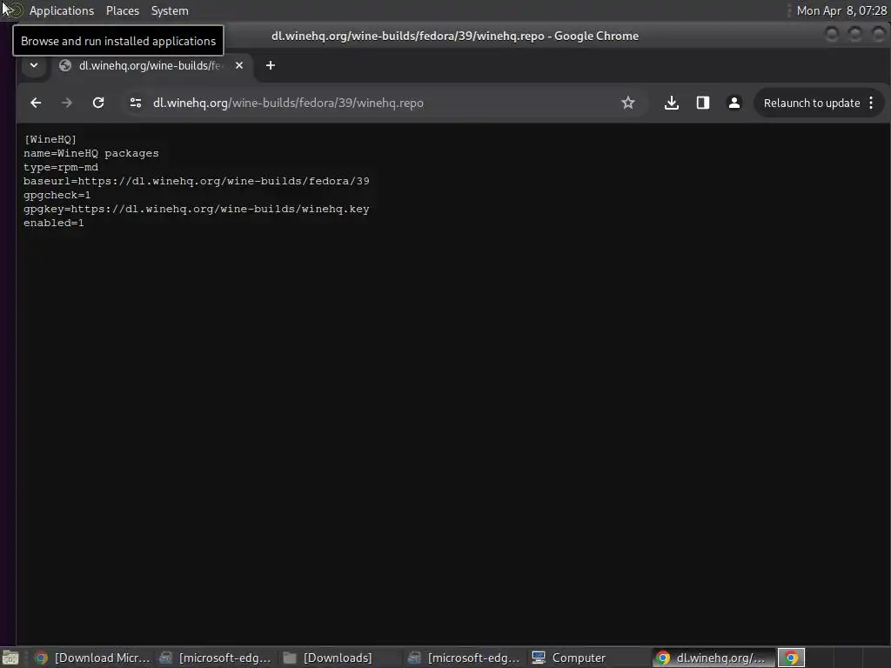
Task: Click the forward navigation arrow
Action: click(66, 103)
